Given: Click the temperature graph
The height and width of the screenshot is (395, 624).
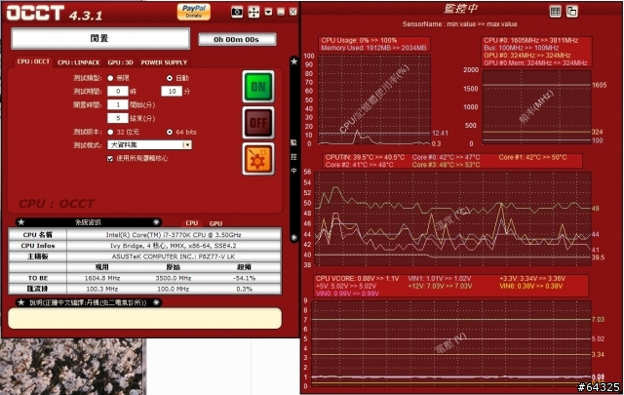Looking at the screenshot, I should pyautogui.click(x=452, y=218).
